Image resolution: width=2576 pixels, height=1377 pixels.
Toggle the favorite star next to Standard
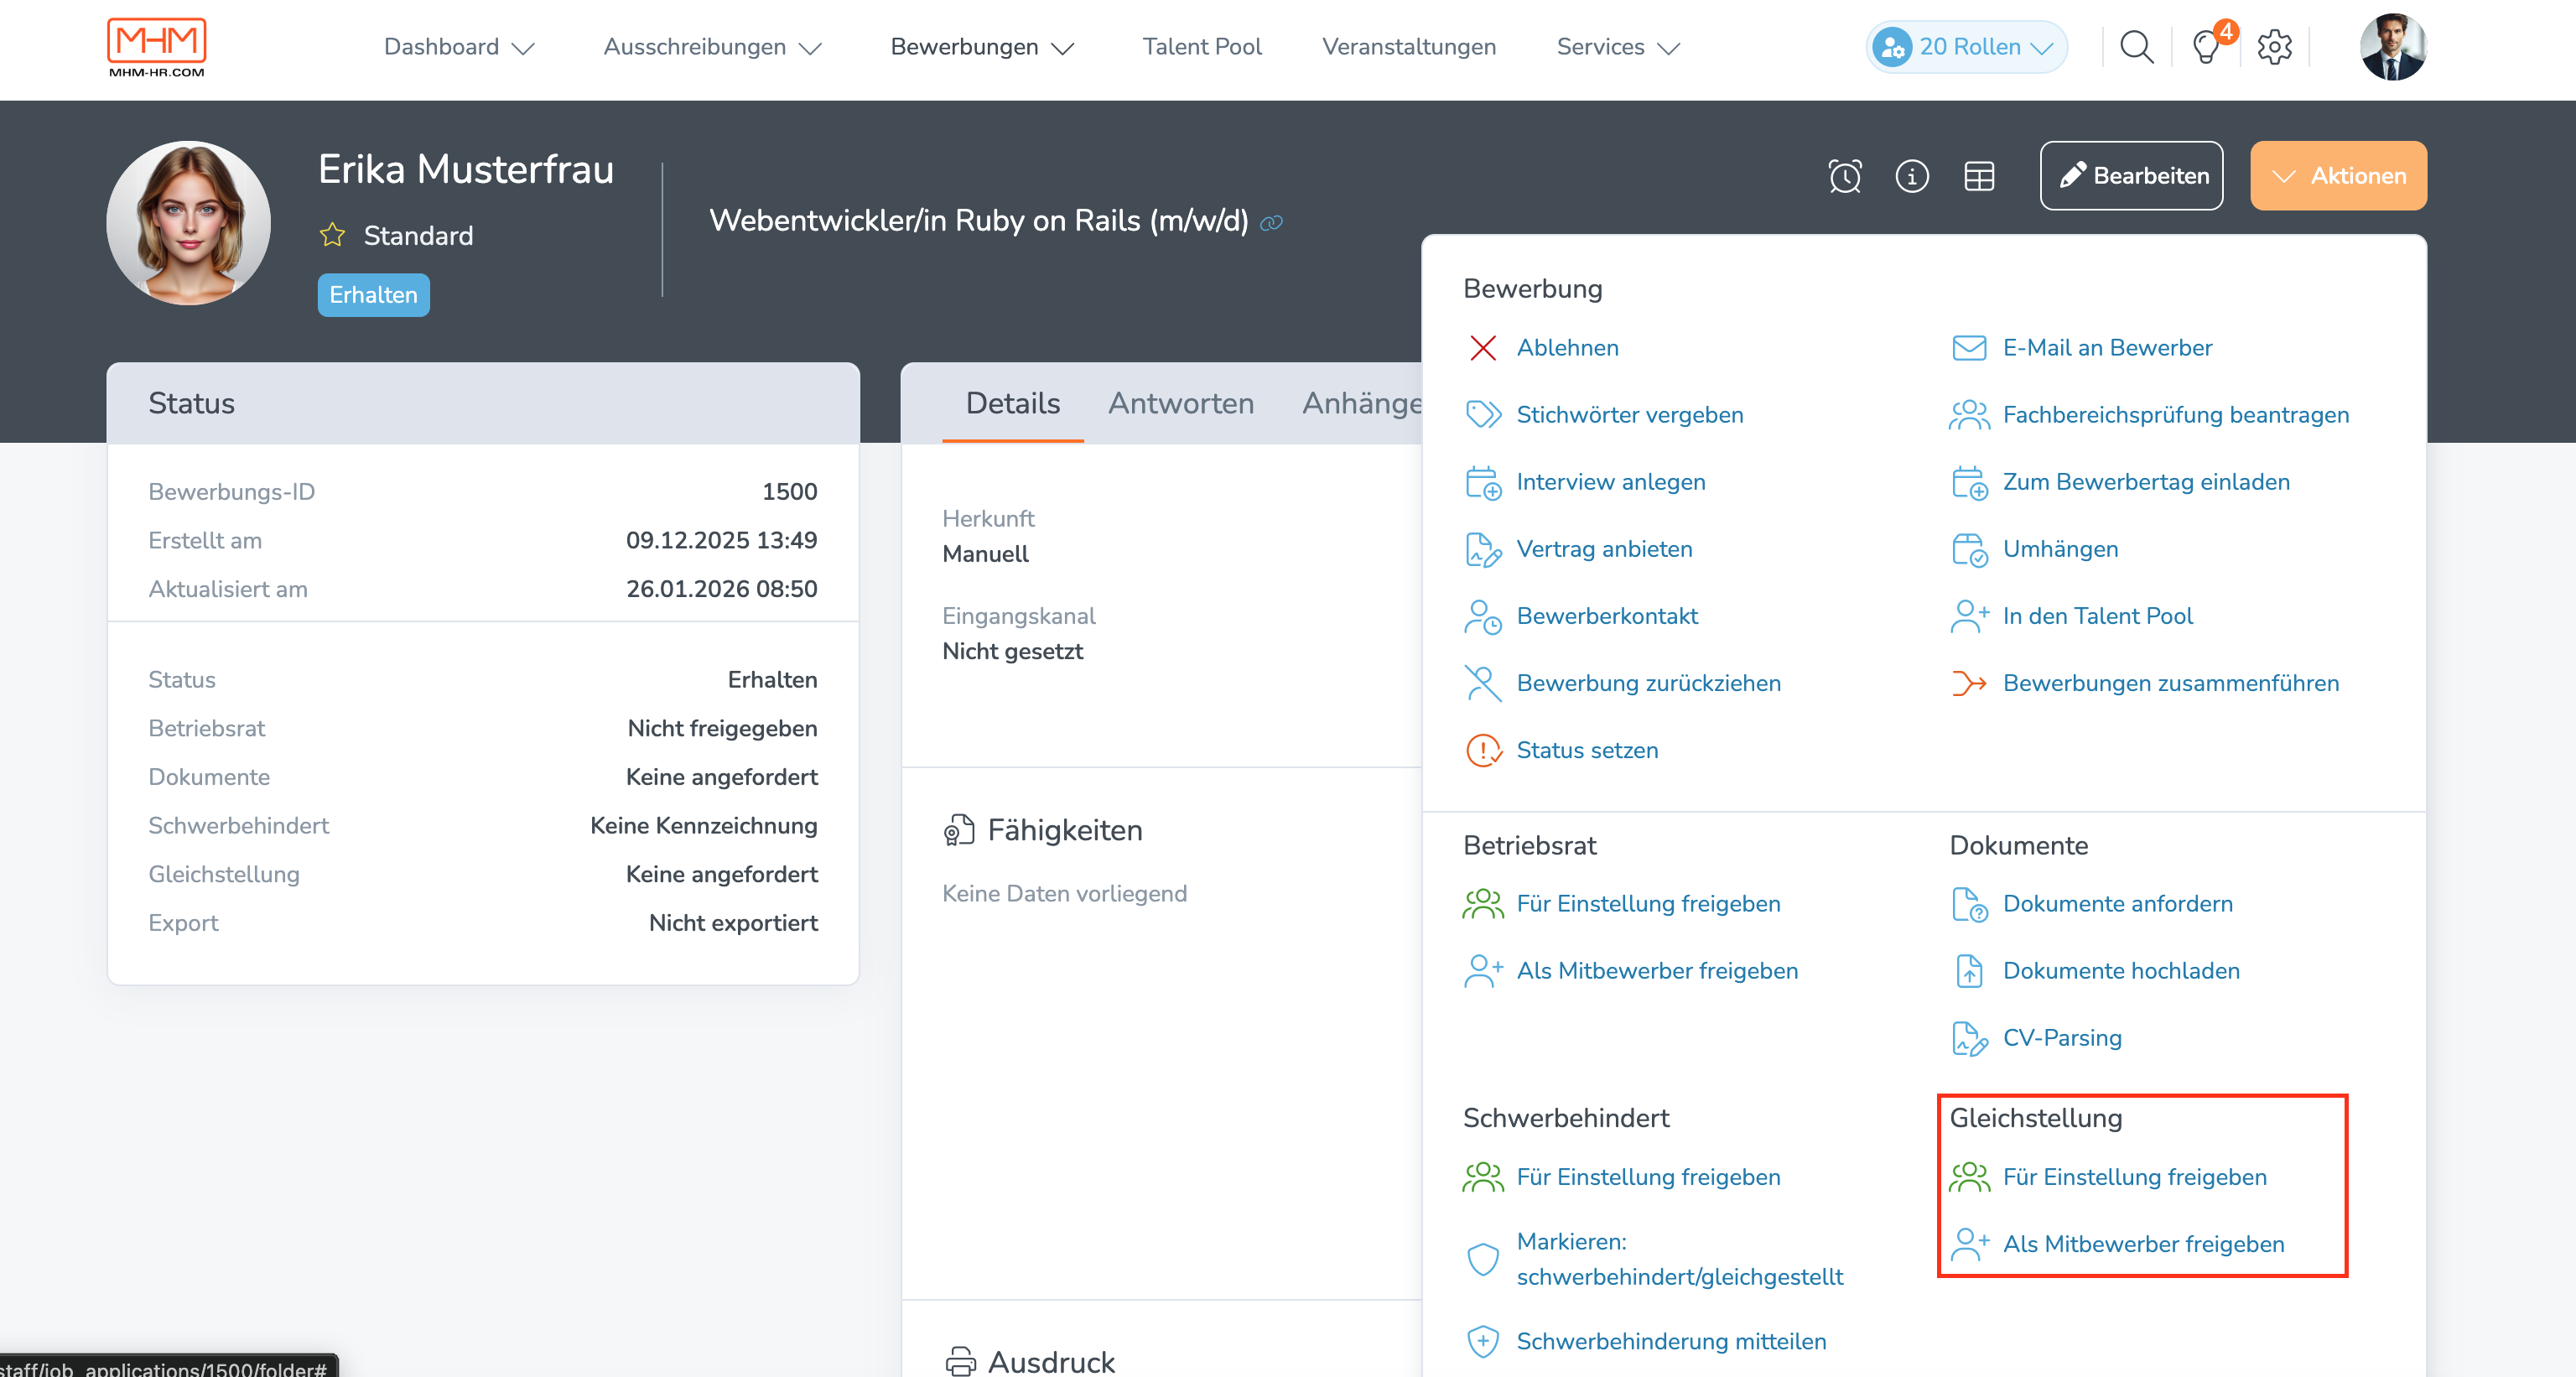[x=332, y=235]
